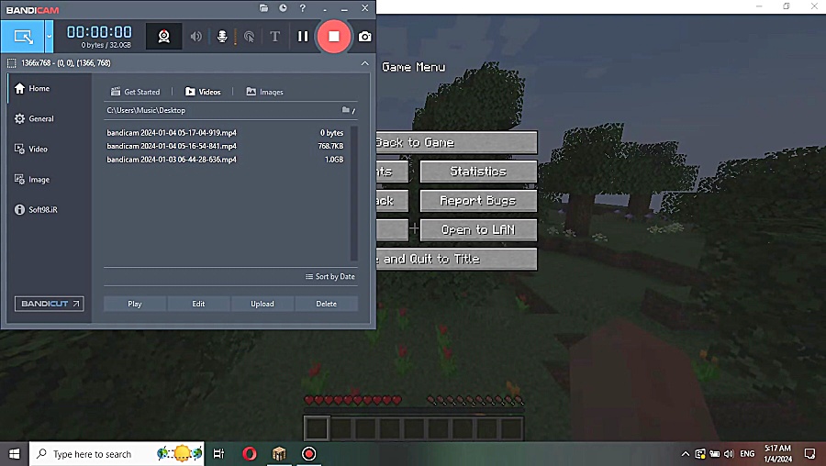Screen dimensions: 826x466
Task: Click Back to Game in Minecraft
Action: tap(456, 142)
